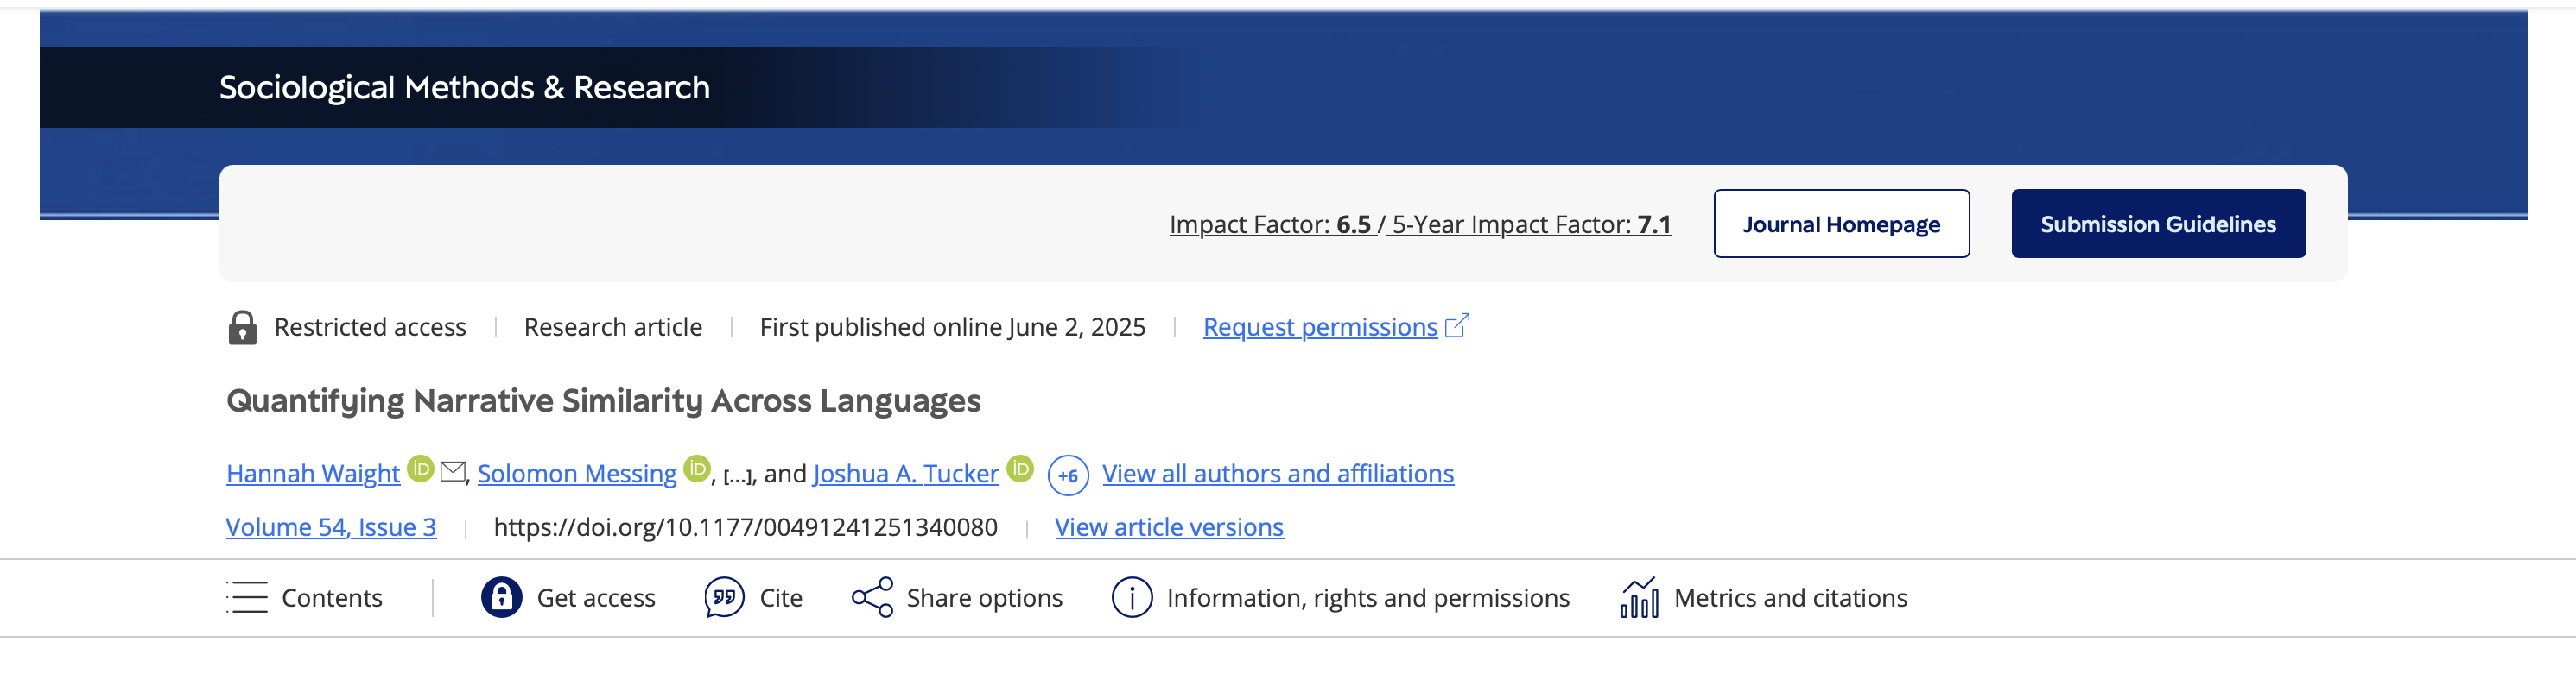Click the Submission Guidelines button
This screenshot has height=680, width=2576.
point(2158,224)
